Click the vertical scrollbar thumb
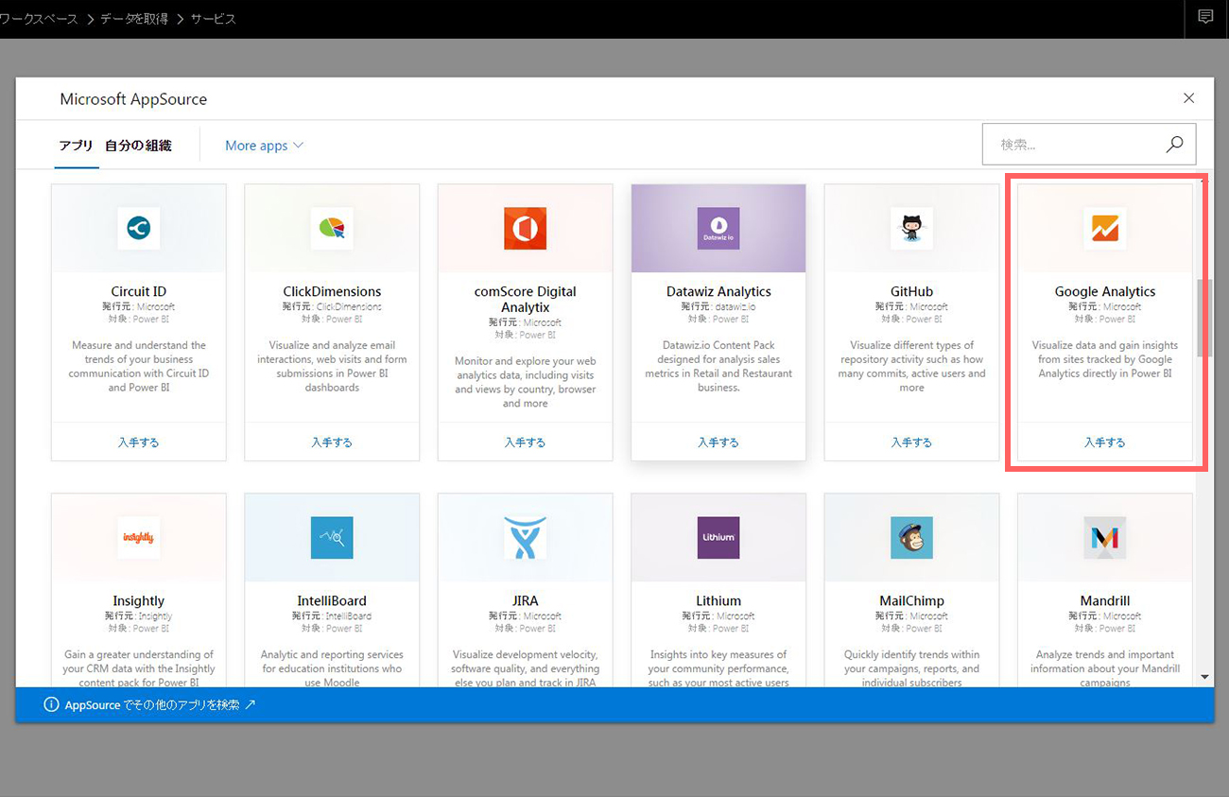 [1204, 317]
